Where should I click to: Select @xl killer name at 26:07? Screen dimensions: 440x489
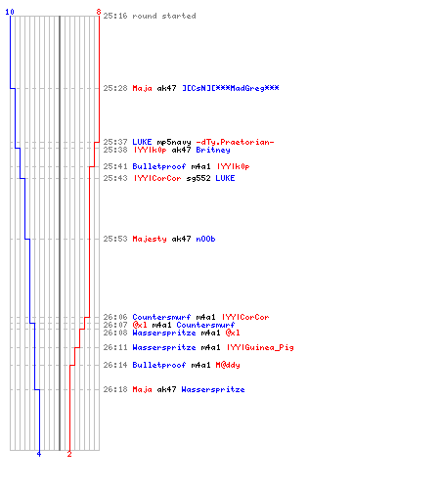[x=140, y=325]
